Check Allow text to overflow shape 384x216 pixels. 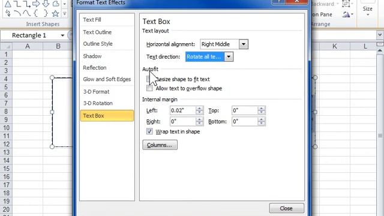(x=149, y=88)
